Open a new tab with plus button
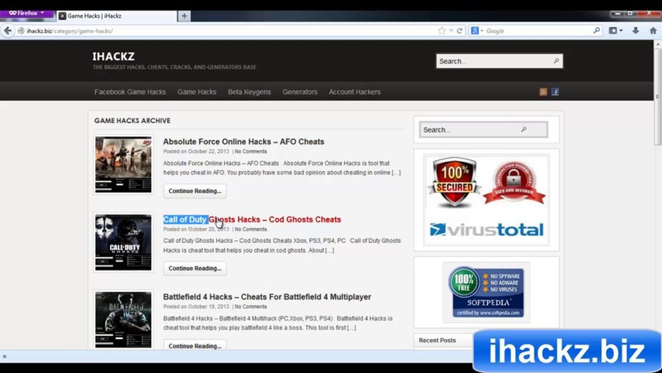Image resolution: width=662 pixels, height=373 pixels. click(x=184, y=16)
